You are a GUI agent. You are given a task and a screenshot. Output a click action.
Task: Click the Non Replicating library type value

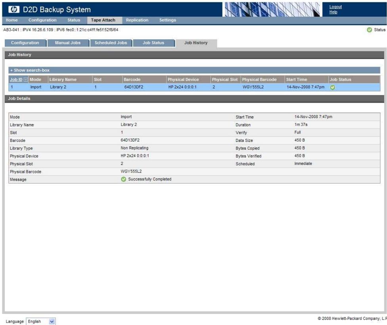pos(134,148)
